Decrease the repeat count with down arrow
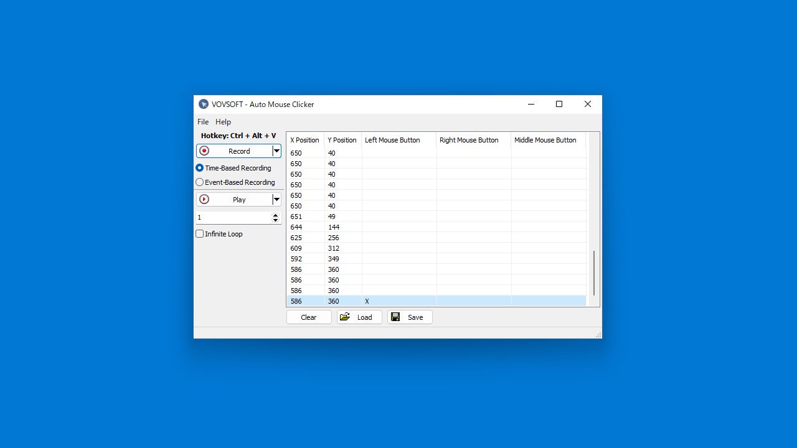Image resolution: width=797 pixels, height=448 pixels. [276, 220]
